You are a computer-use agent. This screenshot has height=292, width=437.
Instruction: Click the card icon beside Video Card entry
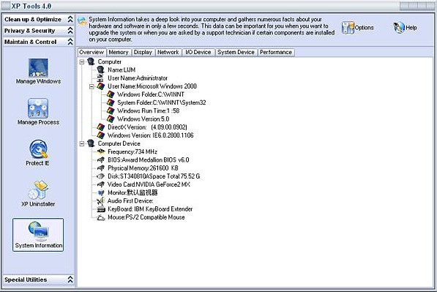pyautogui.click(x=100, y=184)
